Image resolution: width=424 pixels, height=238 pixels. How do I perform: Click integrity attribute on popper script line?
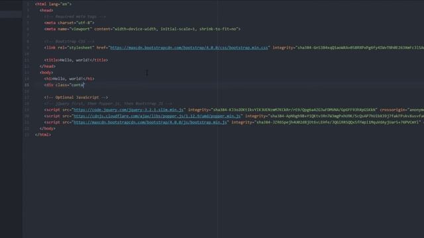coord(335,116)
